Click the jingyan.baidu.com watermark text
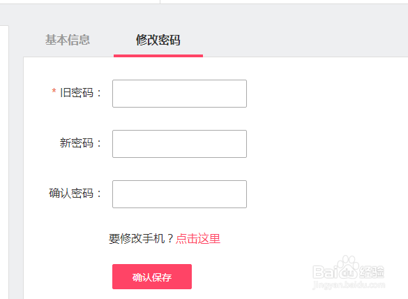 [x=349, y=284]
